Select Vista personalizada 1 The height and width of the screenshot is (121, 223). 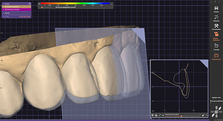(x=216, y=102)
